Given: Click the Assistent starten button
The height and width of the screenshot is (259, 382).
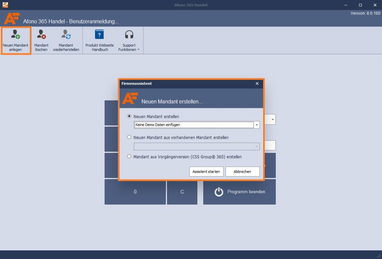Looking at the screenshot, I should (x=206, y=172).
